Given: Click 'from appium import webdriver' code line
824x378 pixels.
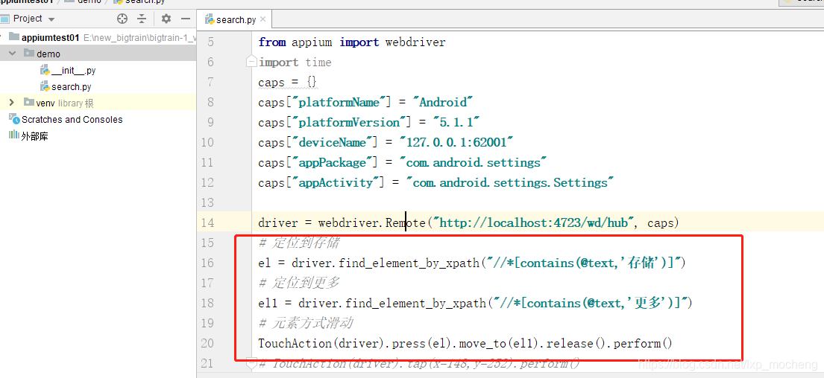Looking at the screenshot, I should (x=351, y=42).
